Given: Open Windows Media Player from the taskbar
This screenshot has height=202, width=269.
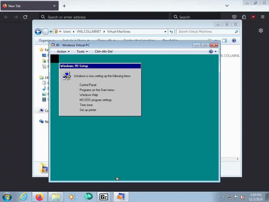Looking at the screenshot, I should 71,197.
